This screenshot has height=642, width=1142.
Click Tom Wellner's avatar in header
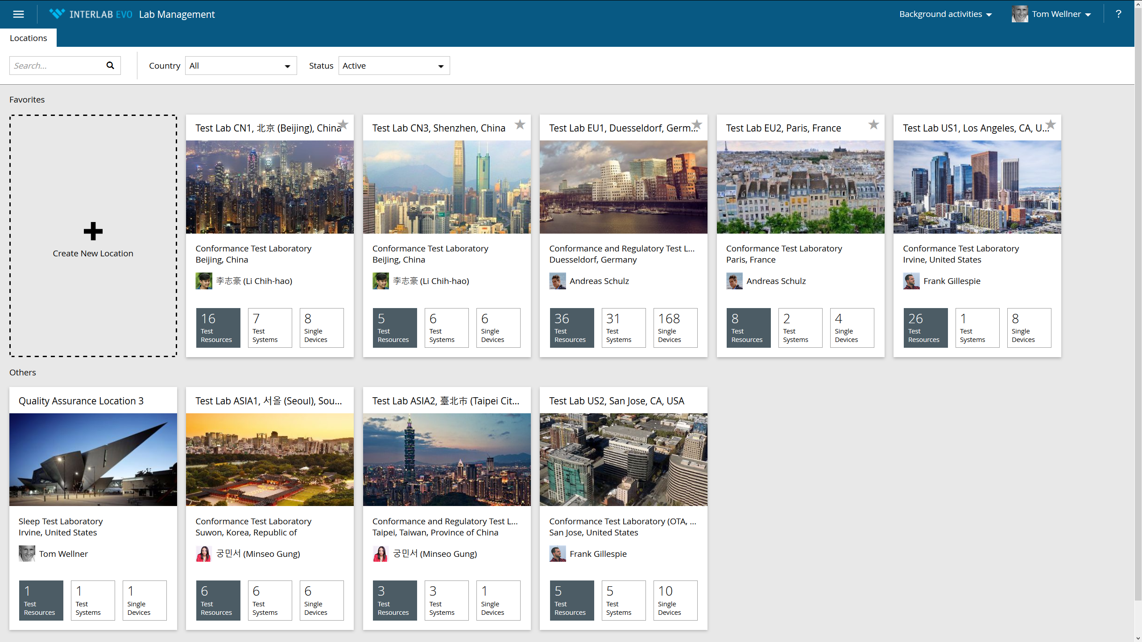[1019, 14]
